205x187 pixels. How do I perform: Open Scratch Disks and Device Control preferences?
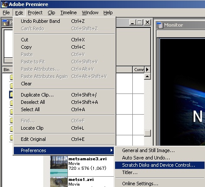pos(160,165)
